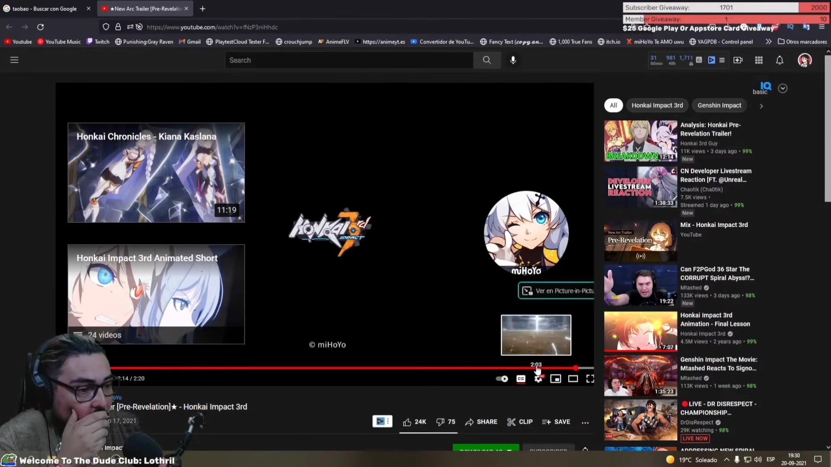
Task: Open Gmail bookmark
Action: coord(190,42)
